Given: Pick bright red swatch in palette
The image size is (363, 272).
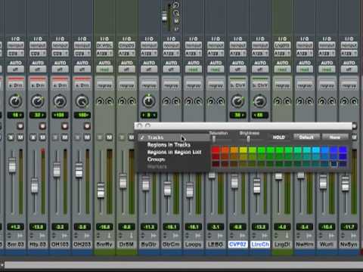Looking at the screenshot, I should click(x=216, y=150).
